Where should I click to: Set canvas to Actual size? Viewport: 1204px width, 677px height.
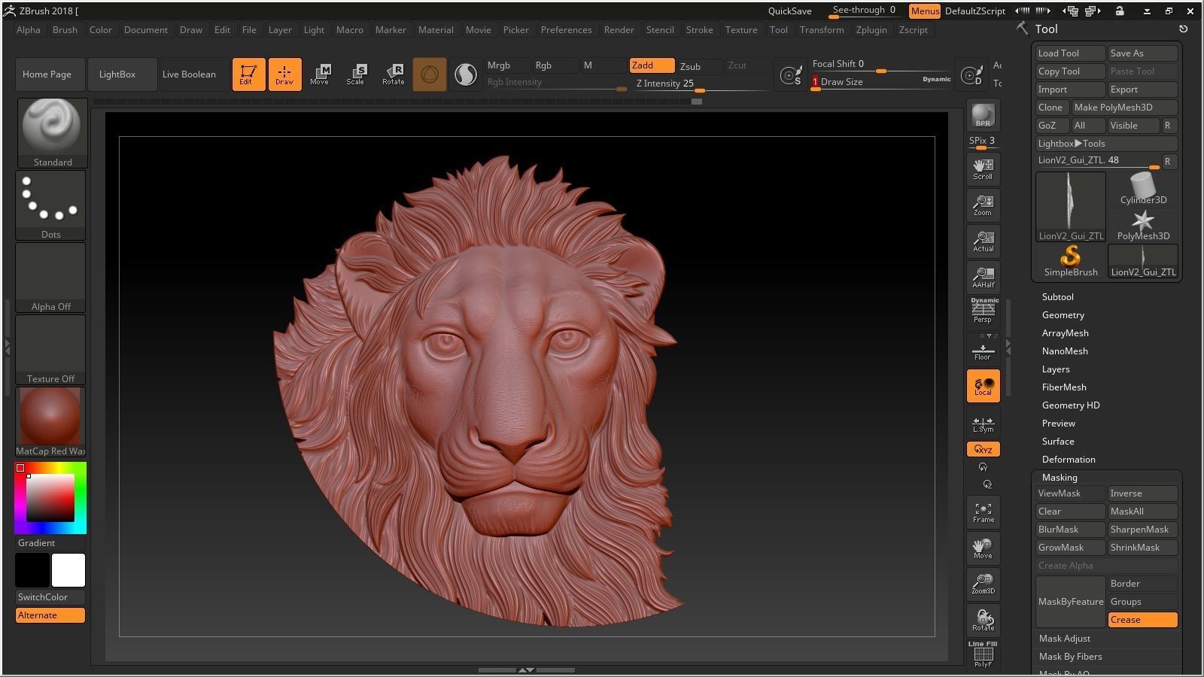coord(983,241)
